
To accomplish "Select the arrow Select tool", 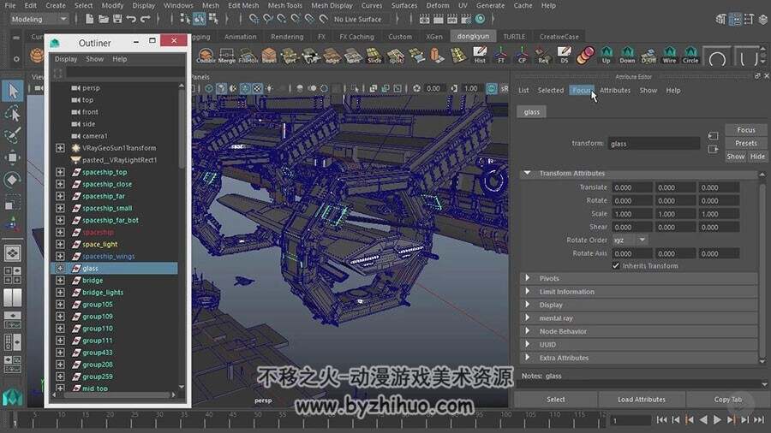I will [x=12, y=91].
